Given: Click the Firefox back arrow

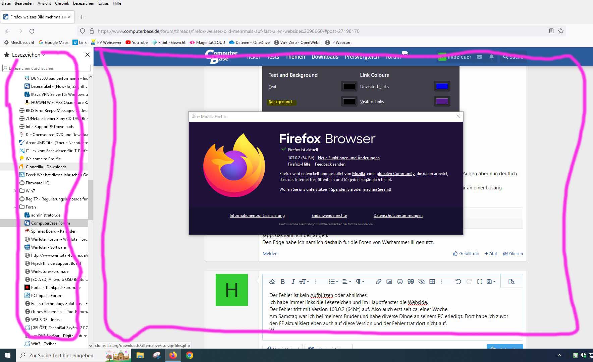Looking at the screenshot, I should (x=8, y=31).
